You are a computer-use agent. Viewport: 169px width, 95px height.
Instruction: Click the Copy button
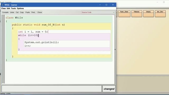click(22, 12)
